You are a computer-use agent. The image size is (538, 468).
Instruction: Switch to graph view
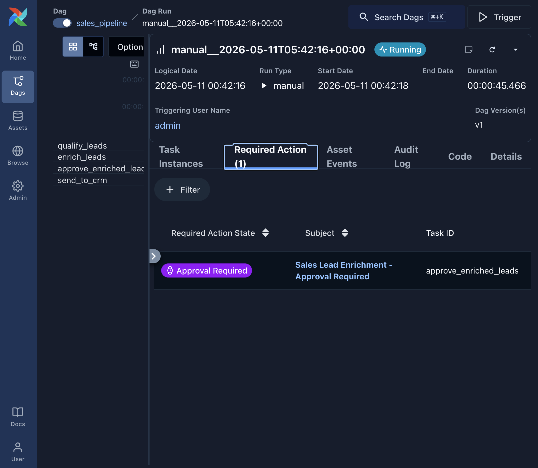point(93,47)
